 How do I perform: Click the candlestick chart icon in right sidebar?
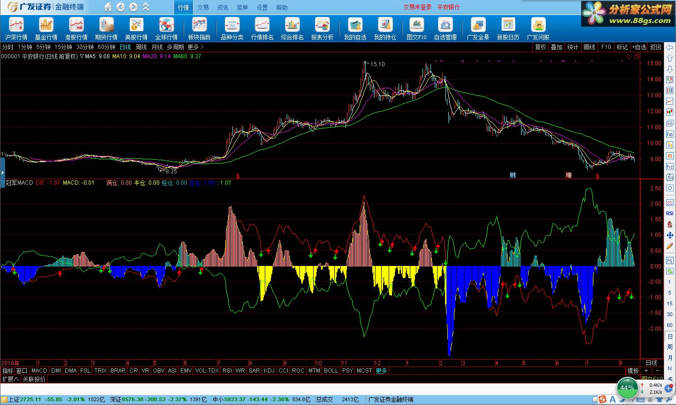pyautogui.click(x=670, y=112)
